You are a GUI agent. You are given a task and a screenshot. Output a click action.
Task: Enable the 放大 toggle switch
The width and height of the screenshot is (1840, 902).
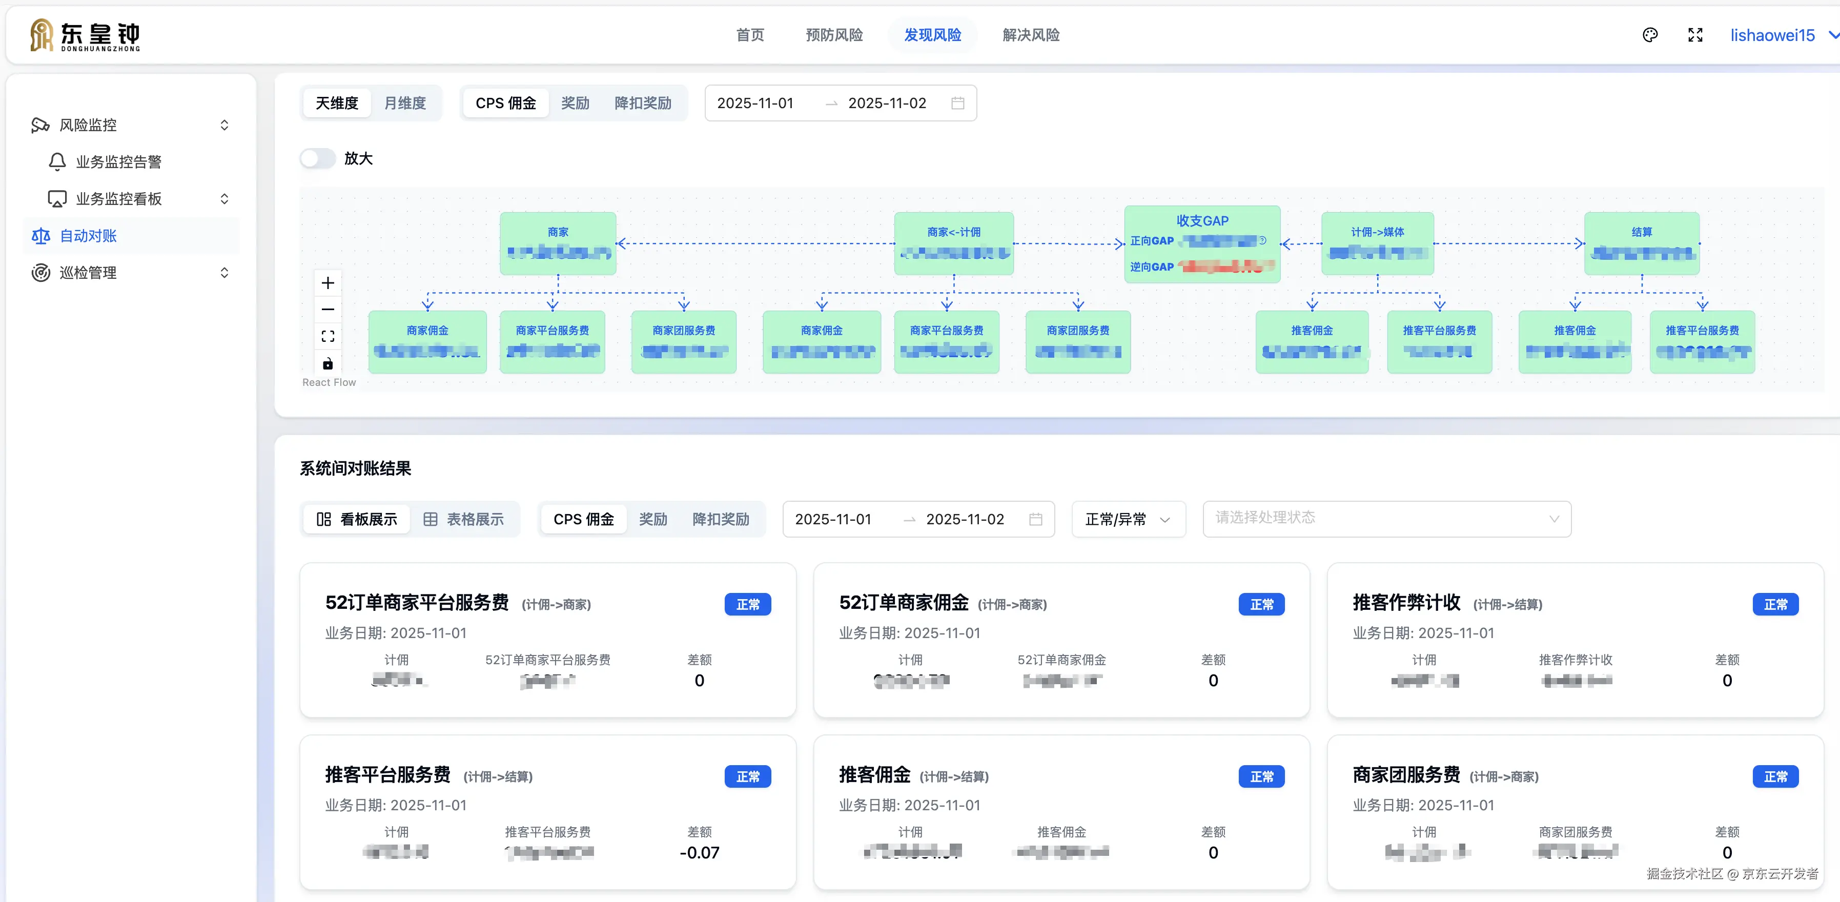point(318,158)
